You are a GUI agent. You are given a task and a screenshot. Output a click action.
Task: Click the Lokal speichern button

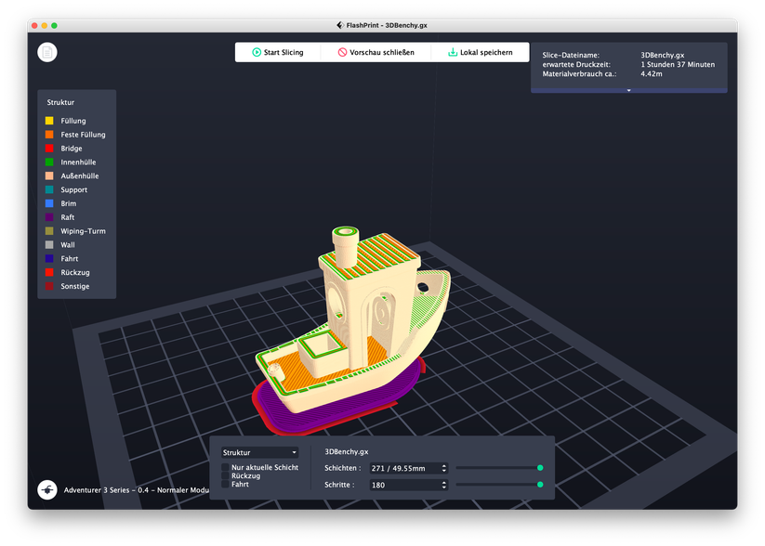point(480,53)
